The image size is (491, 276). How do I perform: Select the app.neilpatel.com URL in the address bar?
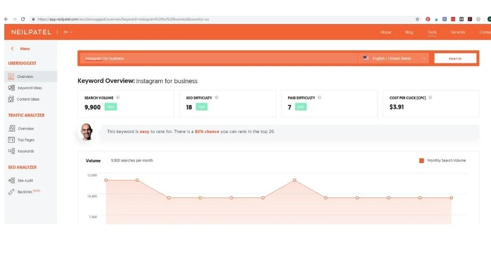[x=123, y=19]
